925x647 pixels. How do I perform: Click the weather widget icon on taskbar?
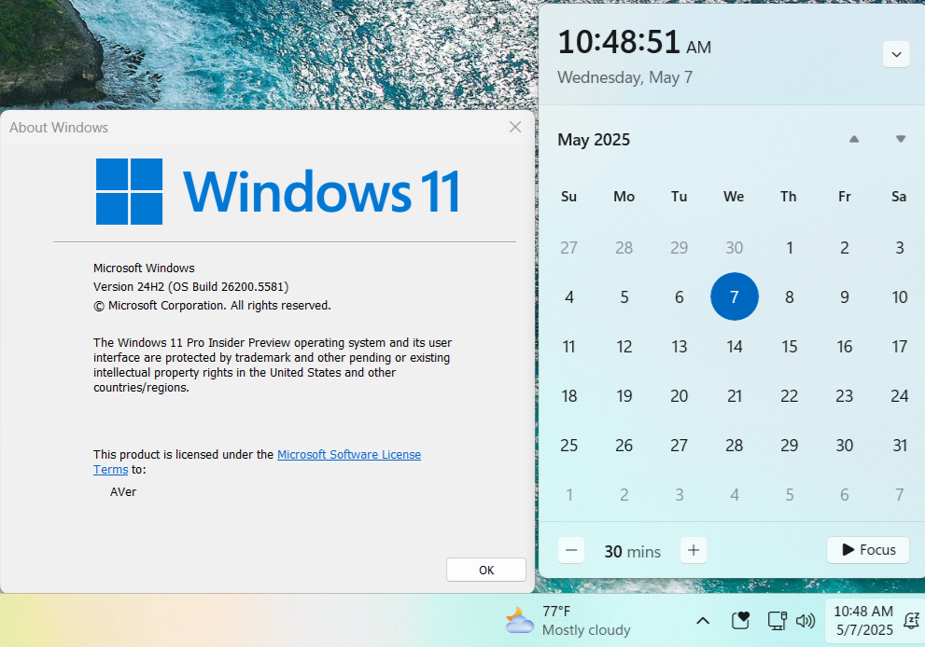pos(519,621)
